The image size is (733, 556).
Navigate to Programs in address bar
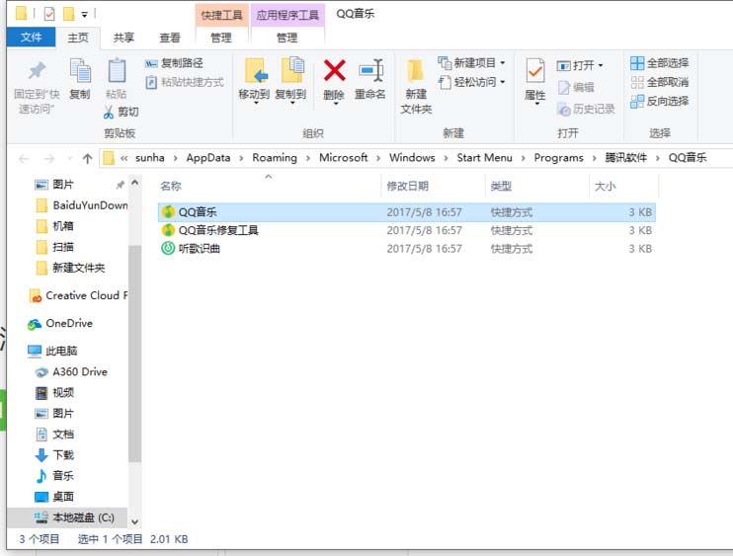[558, 158]
